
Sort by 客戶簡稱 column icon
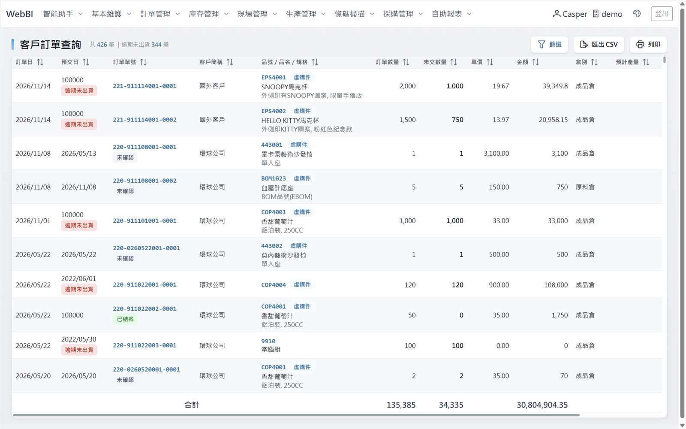coord(230,62)
